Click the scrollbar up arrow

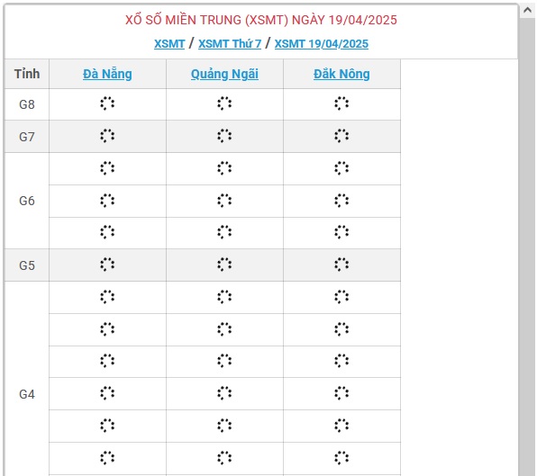pos(527,10)
